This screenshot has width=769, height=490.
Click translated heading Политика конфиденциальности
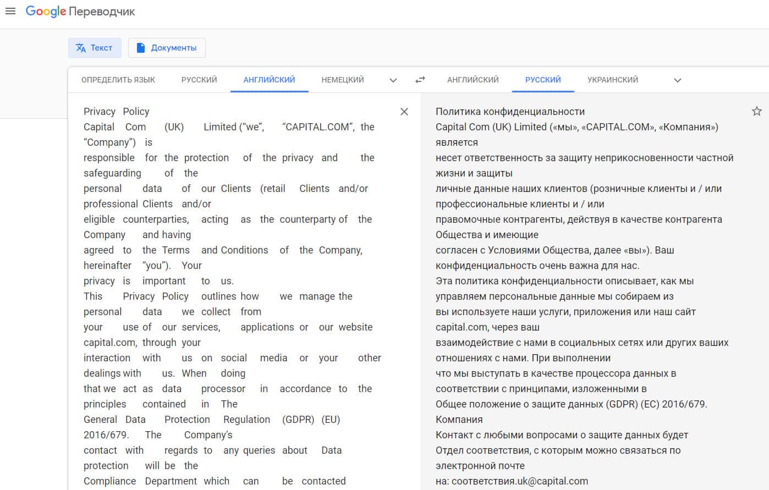(x=510, y=112)
